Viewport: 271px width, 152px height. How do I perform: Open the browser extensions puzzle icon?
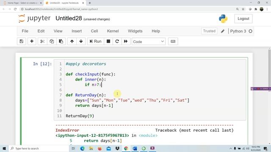click(x=256, y=9)
